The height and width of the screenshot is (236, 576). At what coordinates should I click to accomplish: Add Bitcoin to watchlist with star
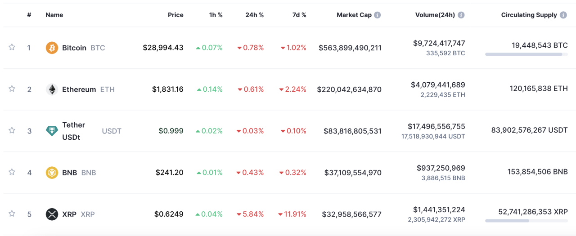[x=12, y=47]
